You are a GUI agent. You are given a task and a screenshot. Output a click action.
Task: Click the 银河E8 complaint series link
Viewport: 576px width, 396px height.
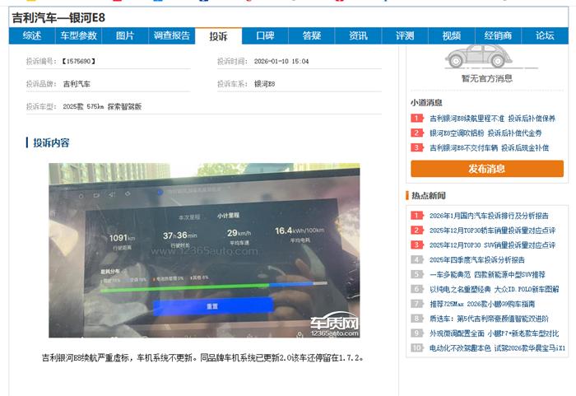264,84
